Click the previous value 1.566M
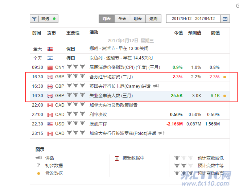The image size is (239, 190). (x=212, y=124)
